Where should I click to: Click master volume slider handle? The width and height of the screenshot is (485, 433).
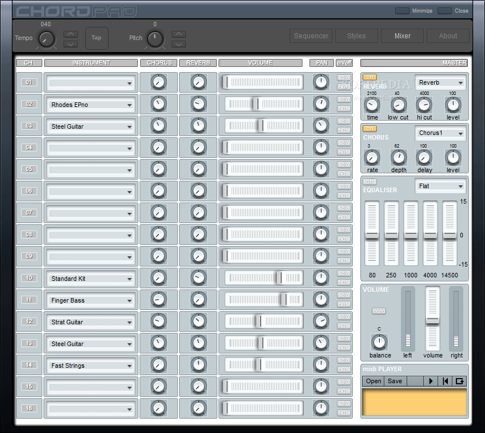[x=432, y=321]
